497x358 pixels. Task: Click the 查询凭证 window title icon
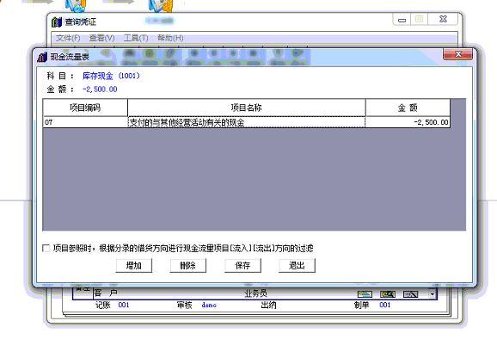click(x=57, y=22)
